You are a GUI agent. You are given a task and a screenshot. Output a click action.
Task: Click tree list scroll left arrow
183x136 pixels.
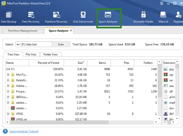pyautogui.click(x=8, y=122)
